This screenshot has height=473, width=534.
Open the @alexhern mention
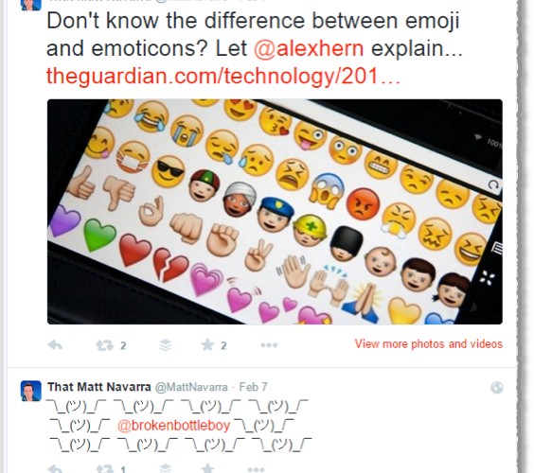click(309, 48)
